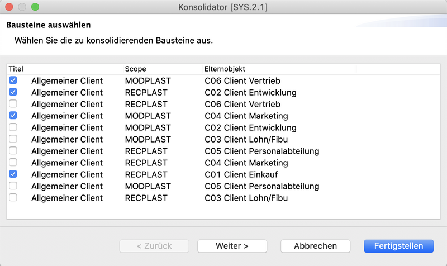Check the MODPLAST C03 Client Lohn/Fibu checkbox
This screenshot has width=447, height=266.
pos(13,139)
